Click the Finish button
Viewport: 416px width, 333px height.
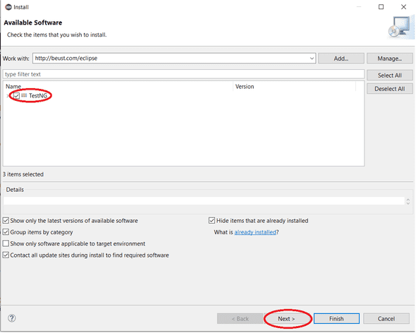coord(336,318)
